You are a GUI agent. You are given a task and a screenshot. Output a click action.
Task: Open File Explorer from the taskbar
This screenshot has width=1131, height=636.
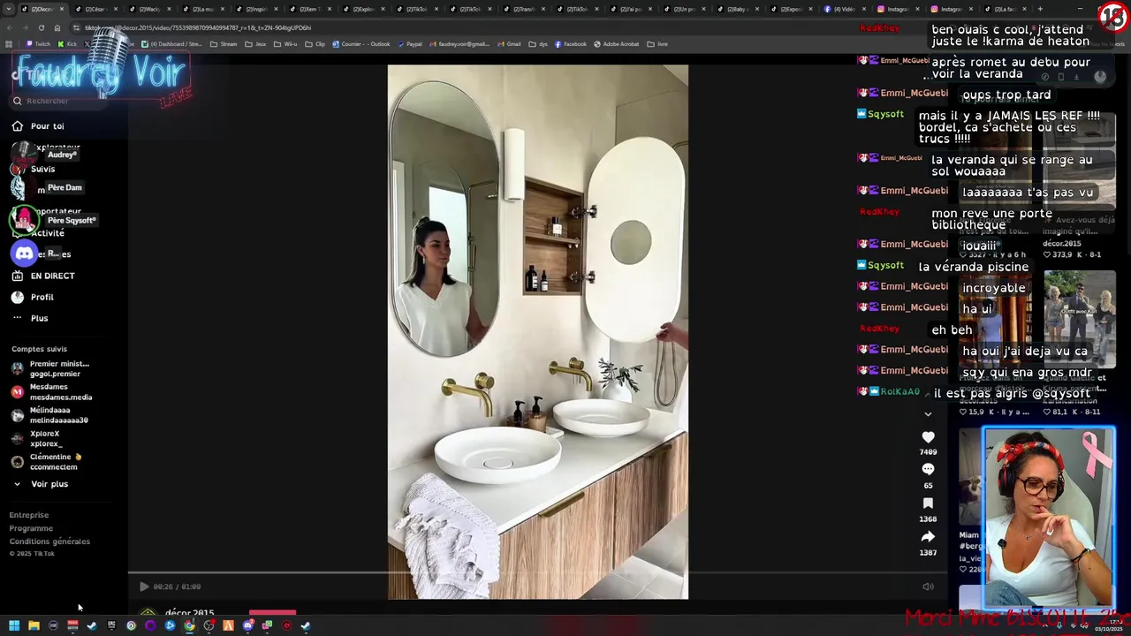[x=34, y=625]
